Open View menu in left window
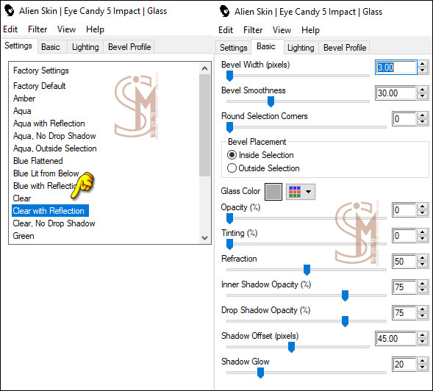This screenshot has height=391, width=433. pos(66,29)
